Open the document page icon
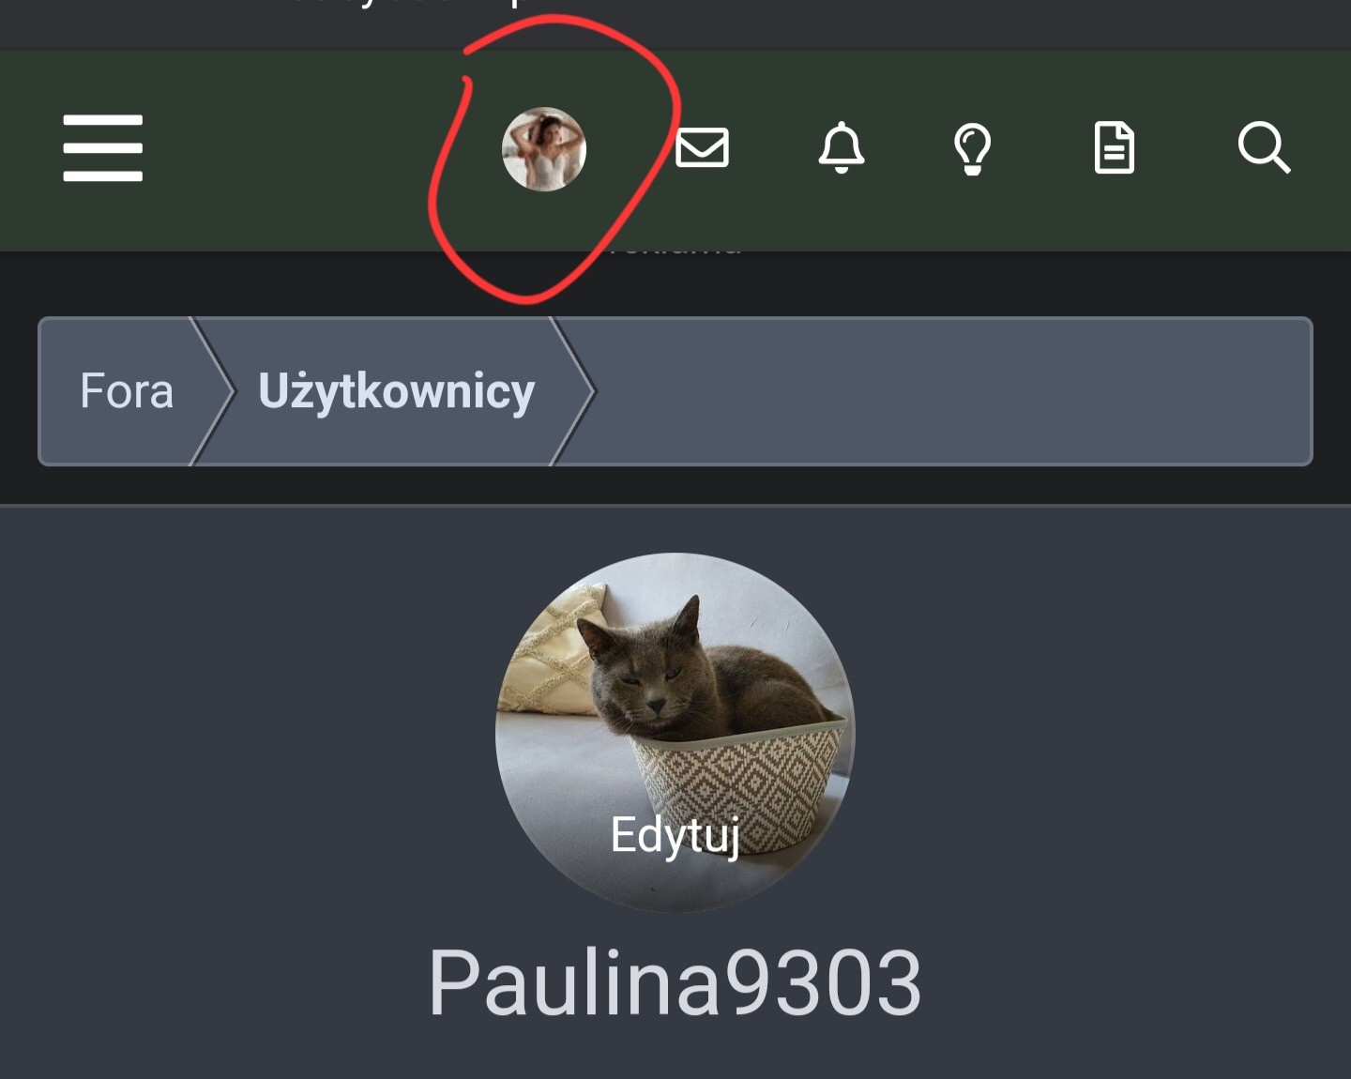Viewport: 1351px width, 1079px height. click(x=1115, y=148)
